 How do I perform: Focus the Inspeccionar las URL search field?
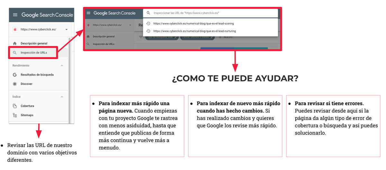[210, 13]
